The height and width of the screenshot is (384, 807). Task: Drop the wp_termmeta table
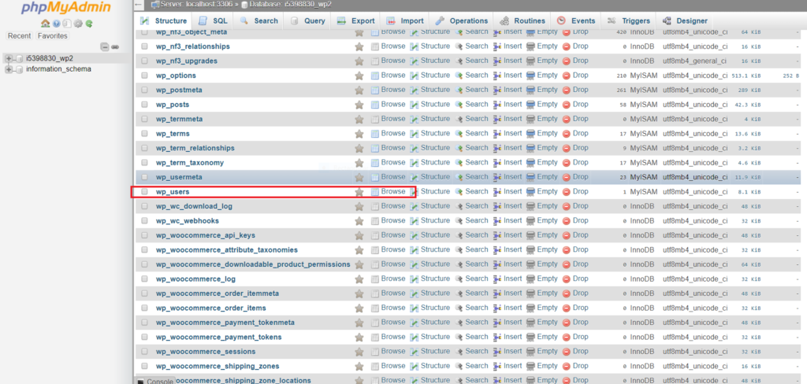(575, 119)
